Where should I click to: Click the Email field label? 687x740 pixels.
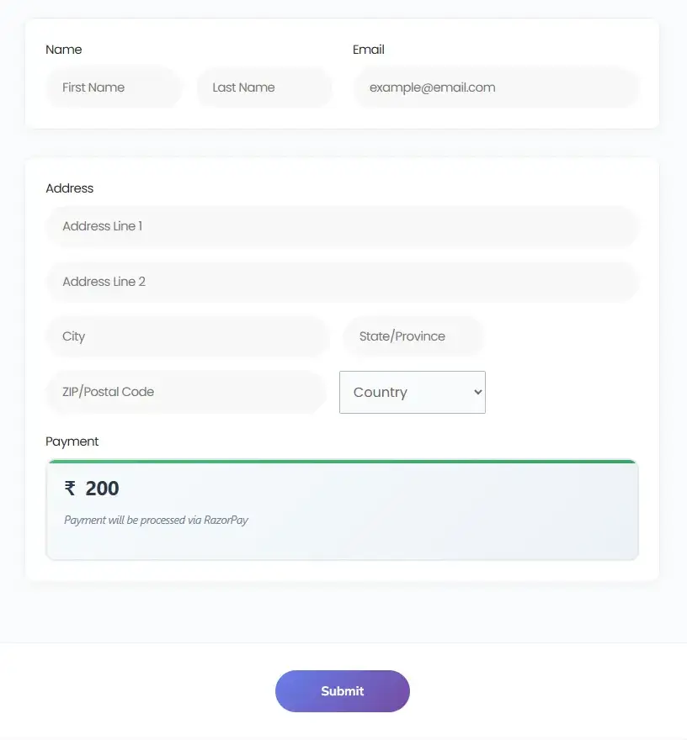(x=369, y=50)
